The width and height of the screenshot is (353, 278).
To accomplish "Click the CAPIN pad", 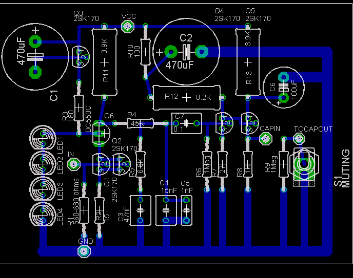I will point(266,139).
